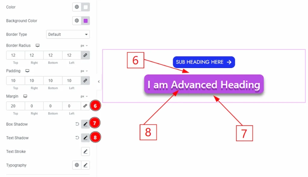This screenshot has height=177, width=308.
Task: Change Margin px unit selector
Action: [84, 96]
